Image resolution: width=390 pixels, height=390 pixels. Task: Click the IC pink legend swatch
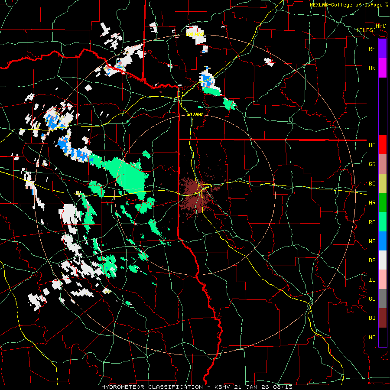click(383, 279)
